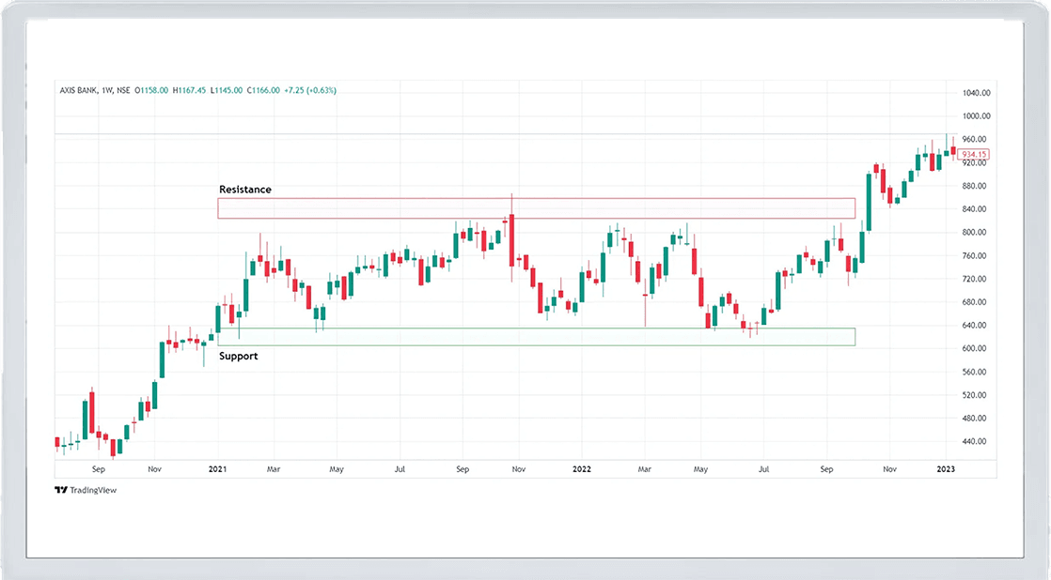Image resolution: width=1051 pixels, height=580 pixels.
Task: Click the Support text label
Action: click(238, 357)
